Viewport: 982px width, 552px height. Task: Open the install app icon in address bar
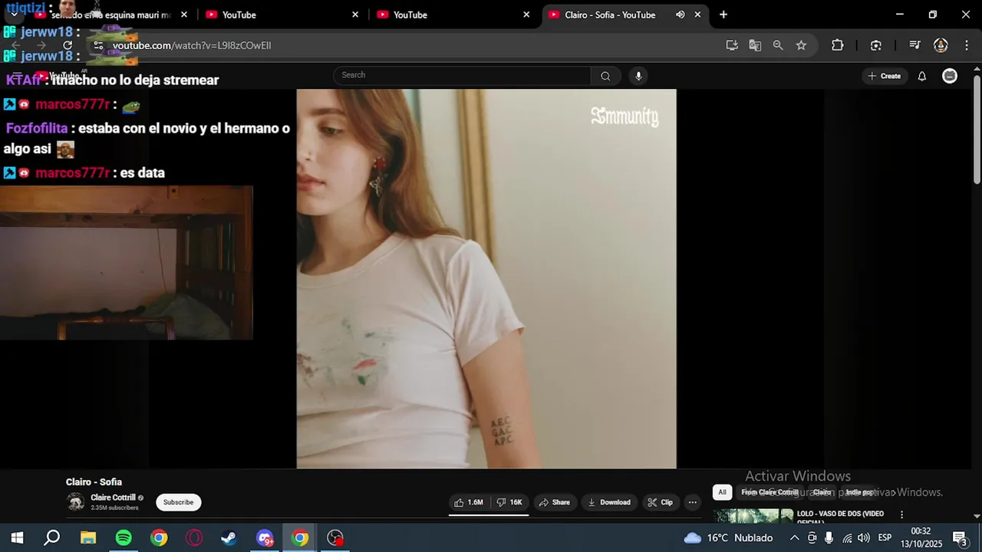(732, 45)
